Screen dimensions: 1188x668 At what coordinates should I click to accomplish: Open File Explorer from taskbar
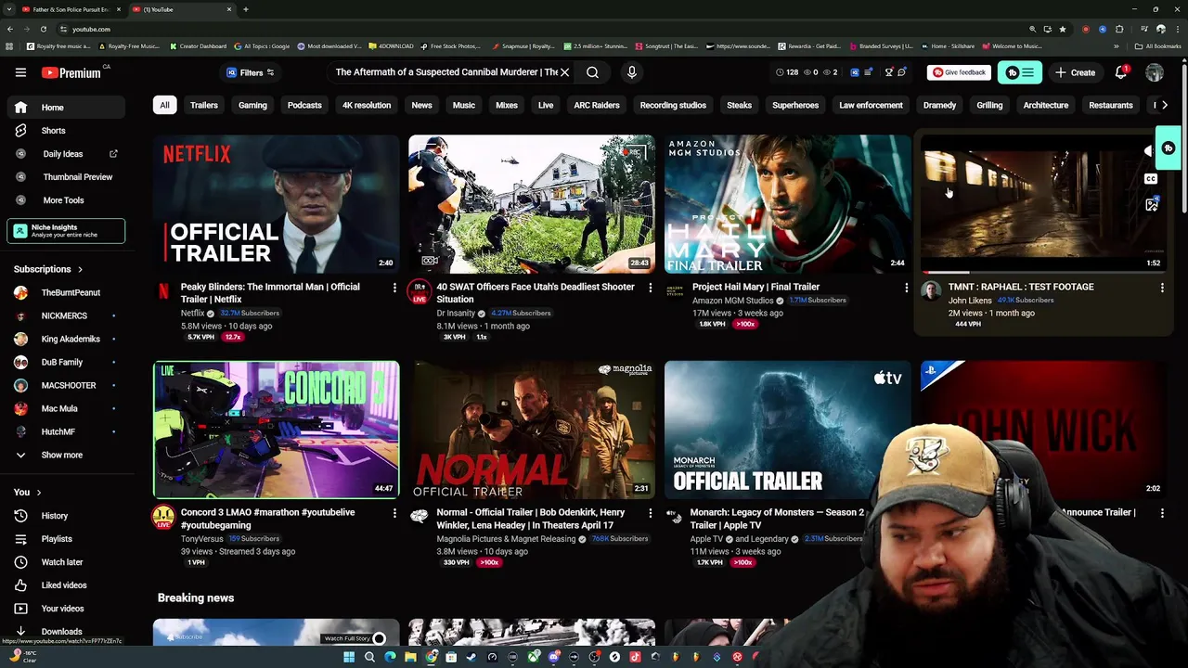coord(410,657)
